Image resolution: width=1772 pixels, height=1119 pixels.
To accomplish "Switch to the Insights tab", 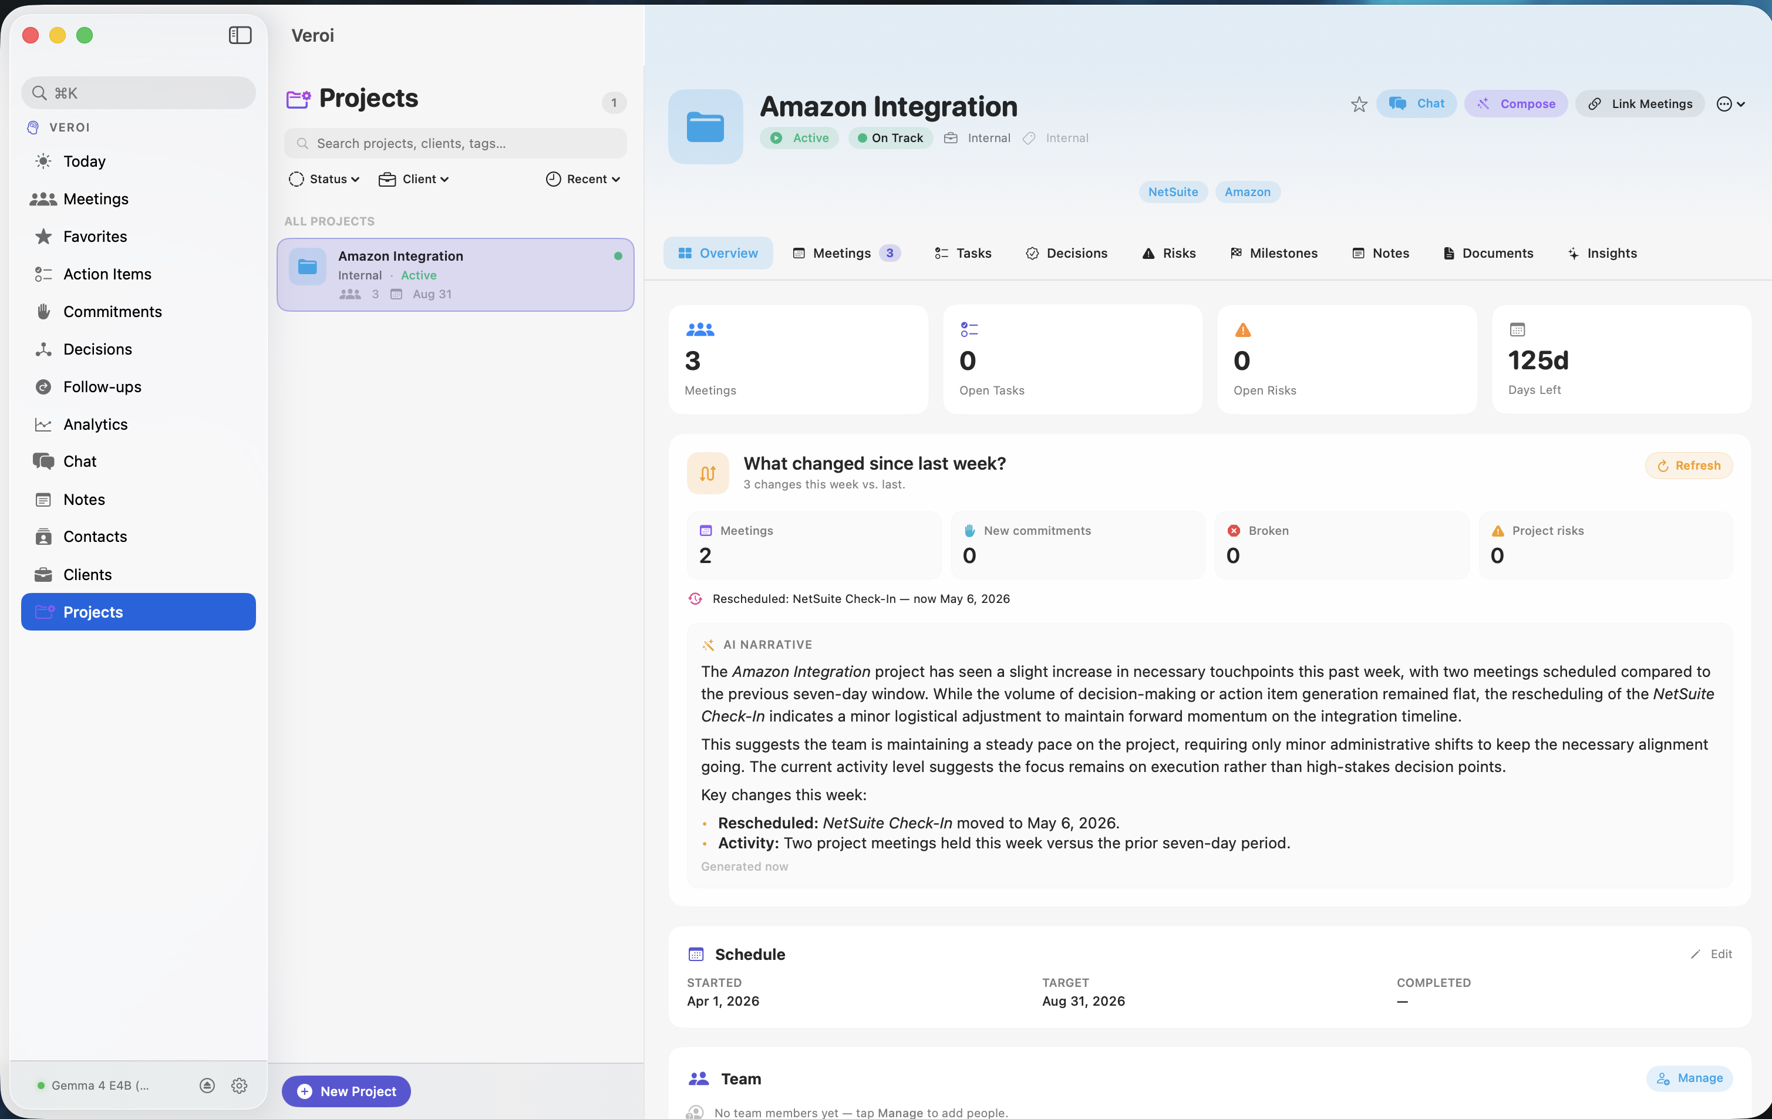I will (x=1602, y=253).
